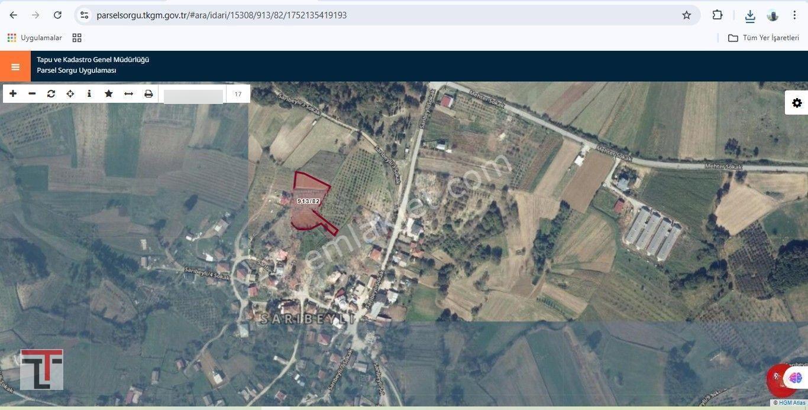
Task: Zoom out with the minus map tool
Action: (x=32, y=94)
